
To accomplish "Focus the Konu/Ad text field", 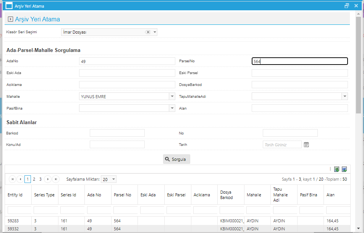I will point(117,144).
